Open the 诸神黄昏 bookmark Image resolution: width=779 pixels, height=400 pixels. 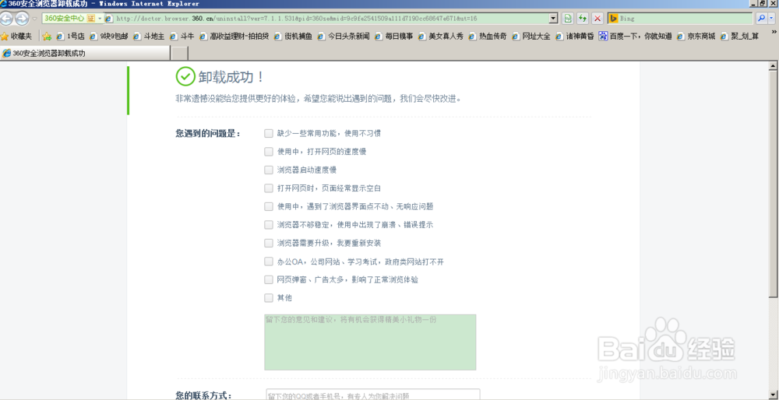575,36
